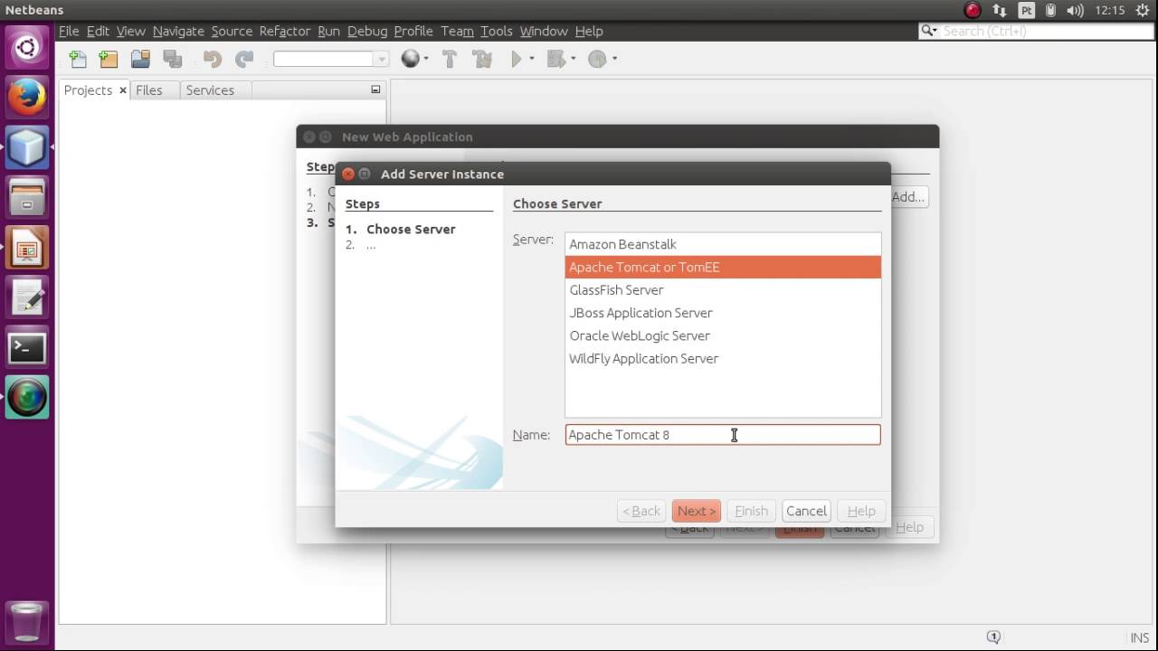Click the notifications icon in status bar
The height and width of the screenshot is (651, 1158).
[993, 637]
